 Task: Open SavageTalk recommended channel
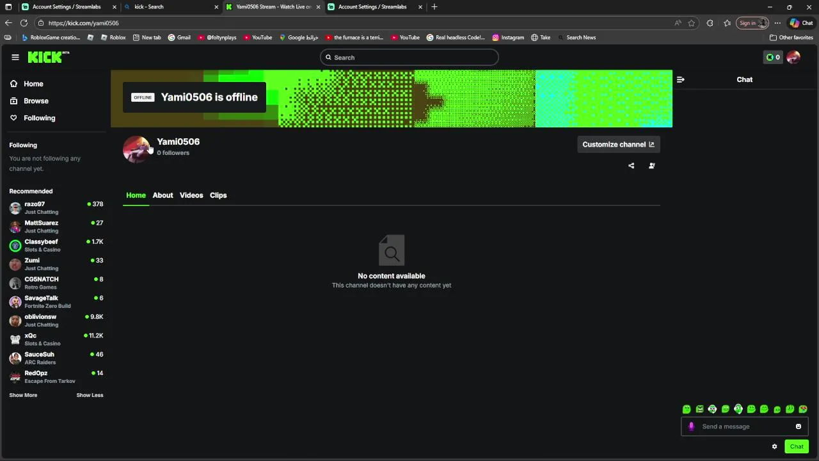(56, 302)
